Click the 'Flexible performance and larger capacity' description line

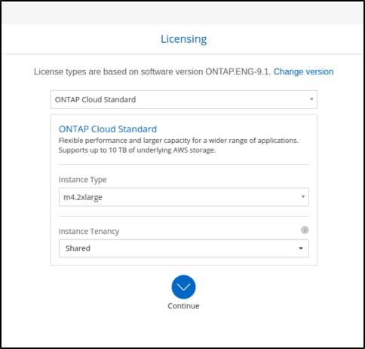pos(178,141)
